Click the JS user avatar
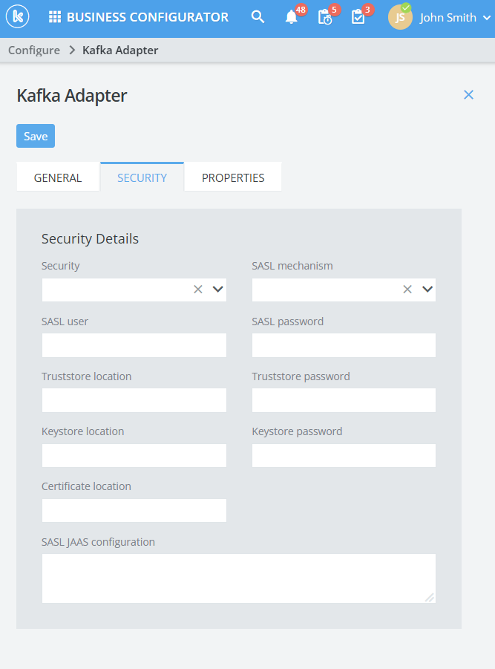495x669 pixels. pos(400,18)
